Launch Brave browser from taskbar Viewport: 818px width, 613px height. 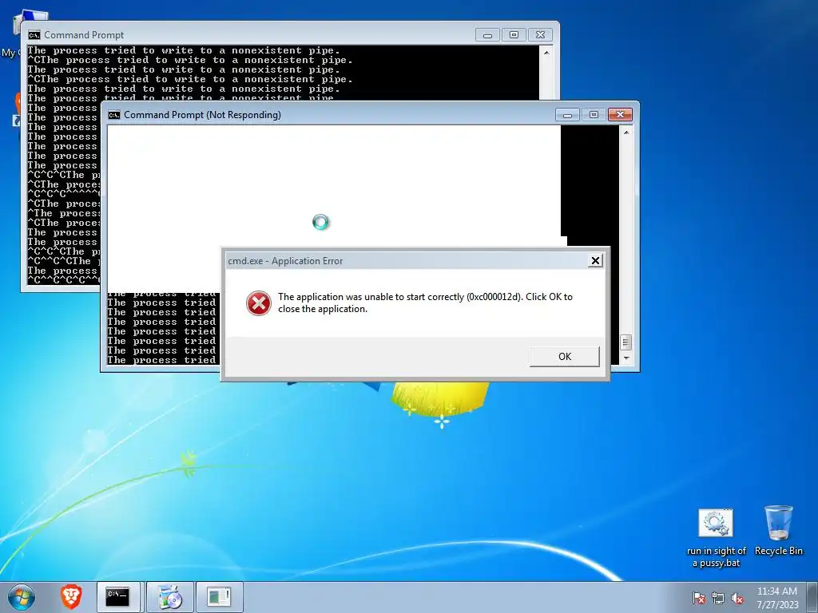(71, 597)
